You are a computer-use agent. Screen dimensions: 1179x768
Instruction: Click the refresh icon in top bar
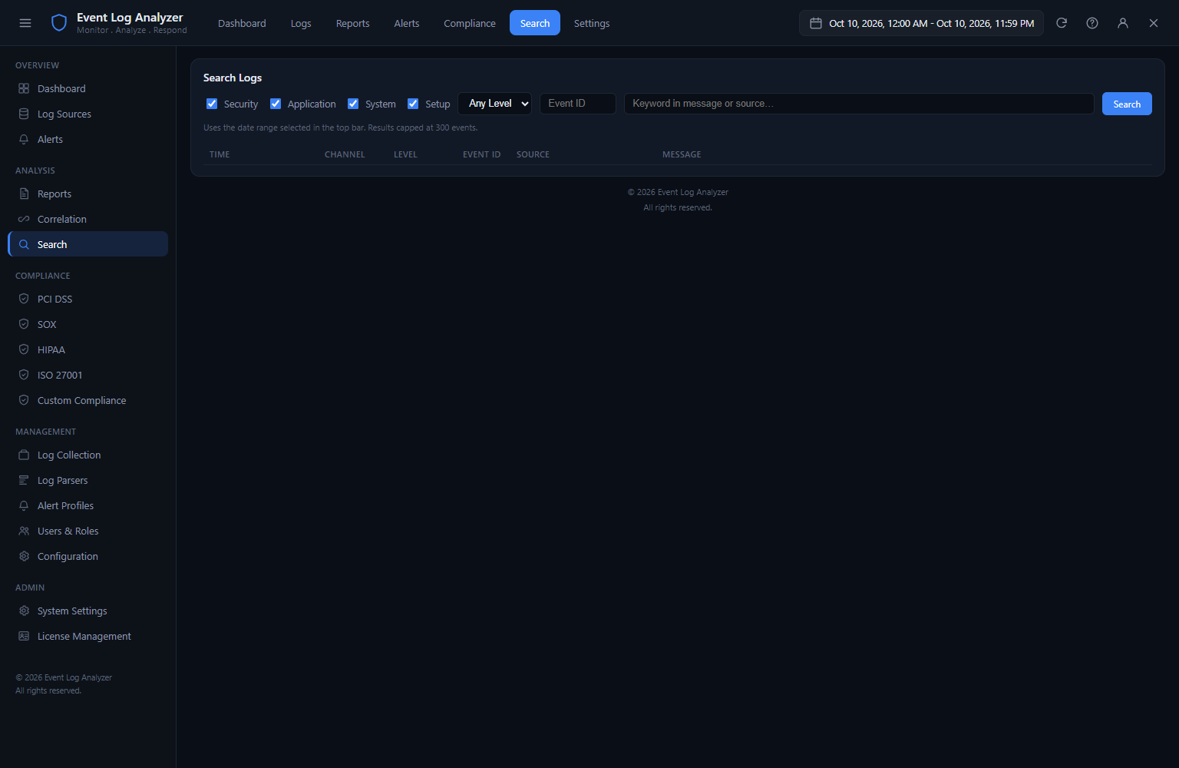1062,23
